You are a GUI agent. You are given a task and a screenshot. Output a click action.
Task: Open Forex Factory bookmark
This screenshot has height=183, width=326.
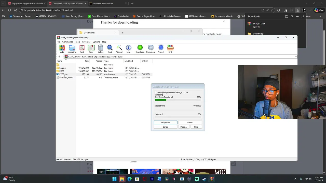72,16
